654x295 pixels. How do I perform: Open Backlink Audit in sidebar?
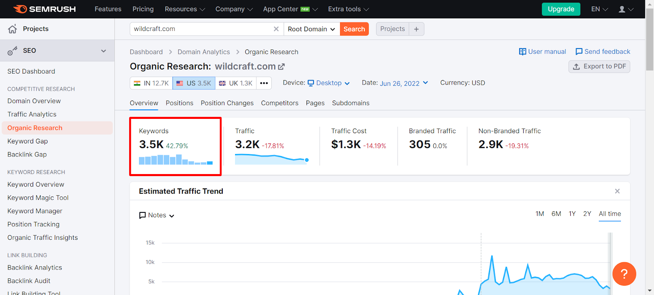pos(29,281)
